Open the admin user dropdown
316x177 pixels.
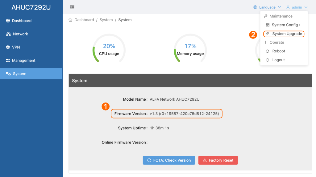pos(297,7)
